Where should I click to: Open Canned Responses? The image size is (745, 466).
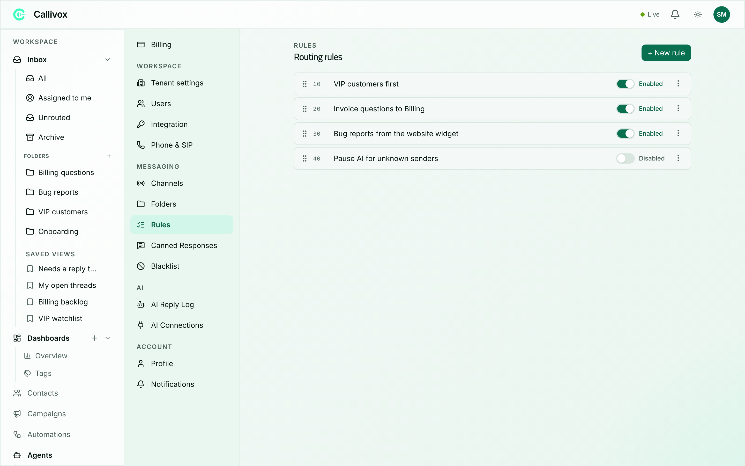[x=182, y=245]
